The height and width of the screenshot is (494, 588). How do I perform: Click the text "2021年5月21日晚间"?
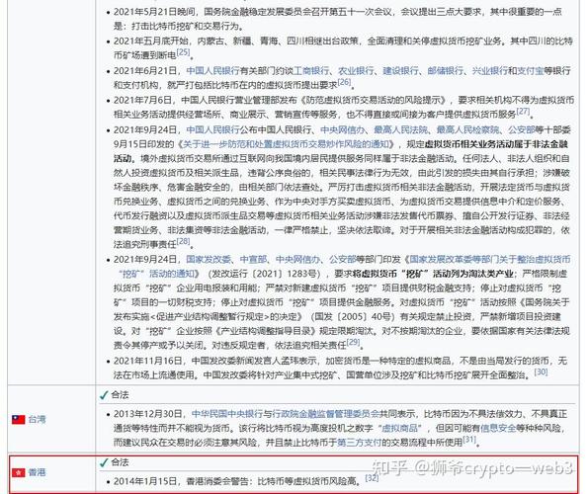pyautogui.click(x=154, y=12)
